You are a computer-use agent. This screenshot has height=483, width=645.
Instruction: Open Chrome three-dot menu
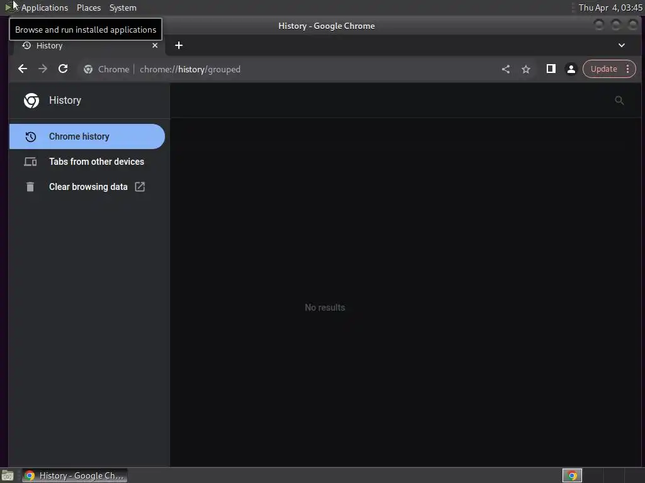tap(628, 69)
